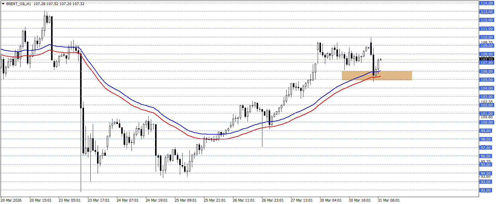This screenshot has height=204, width=496.
Task: Click the 95.00 price level label
Action: [x=486, y=165]
